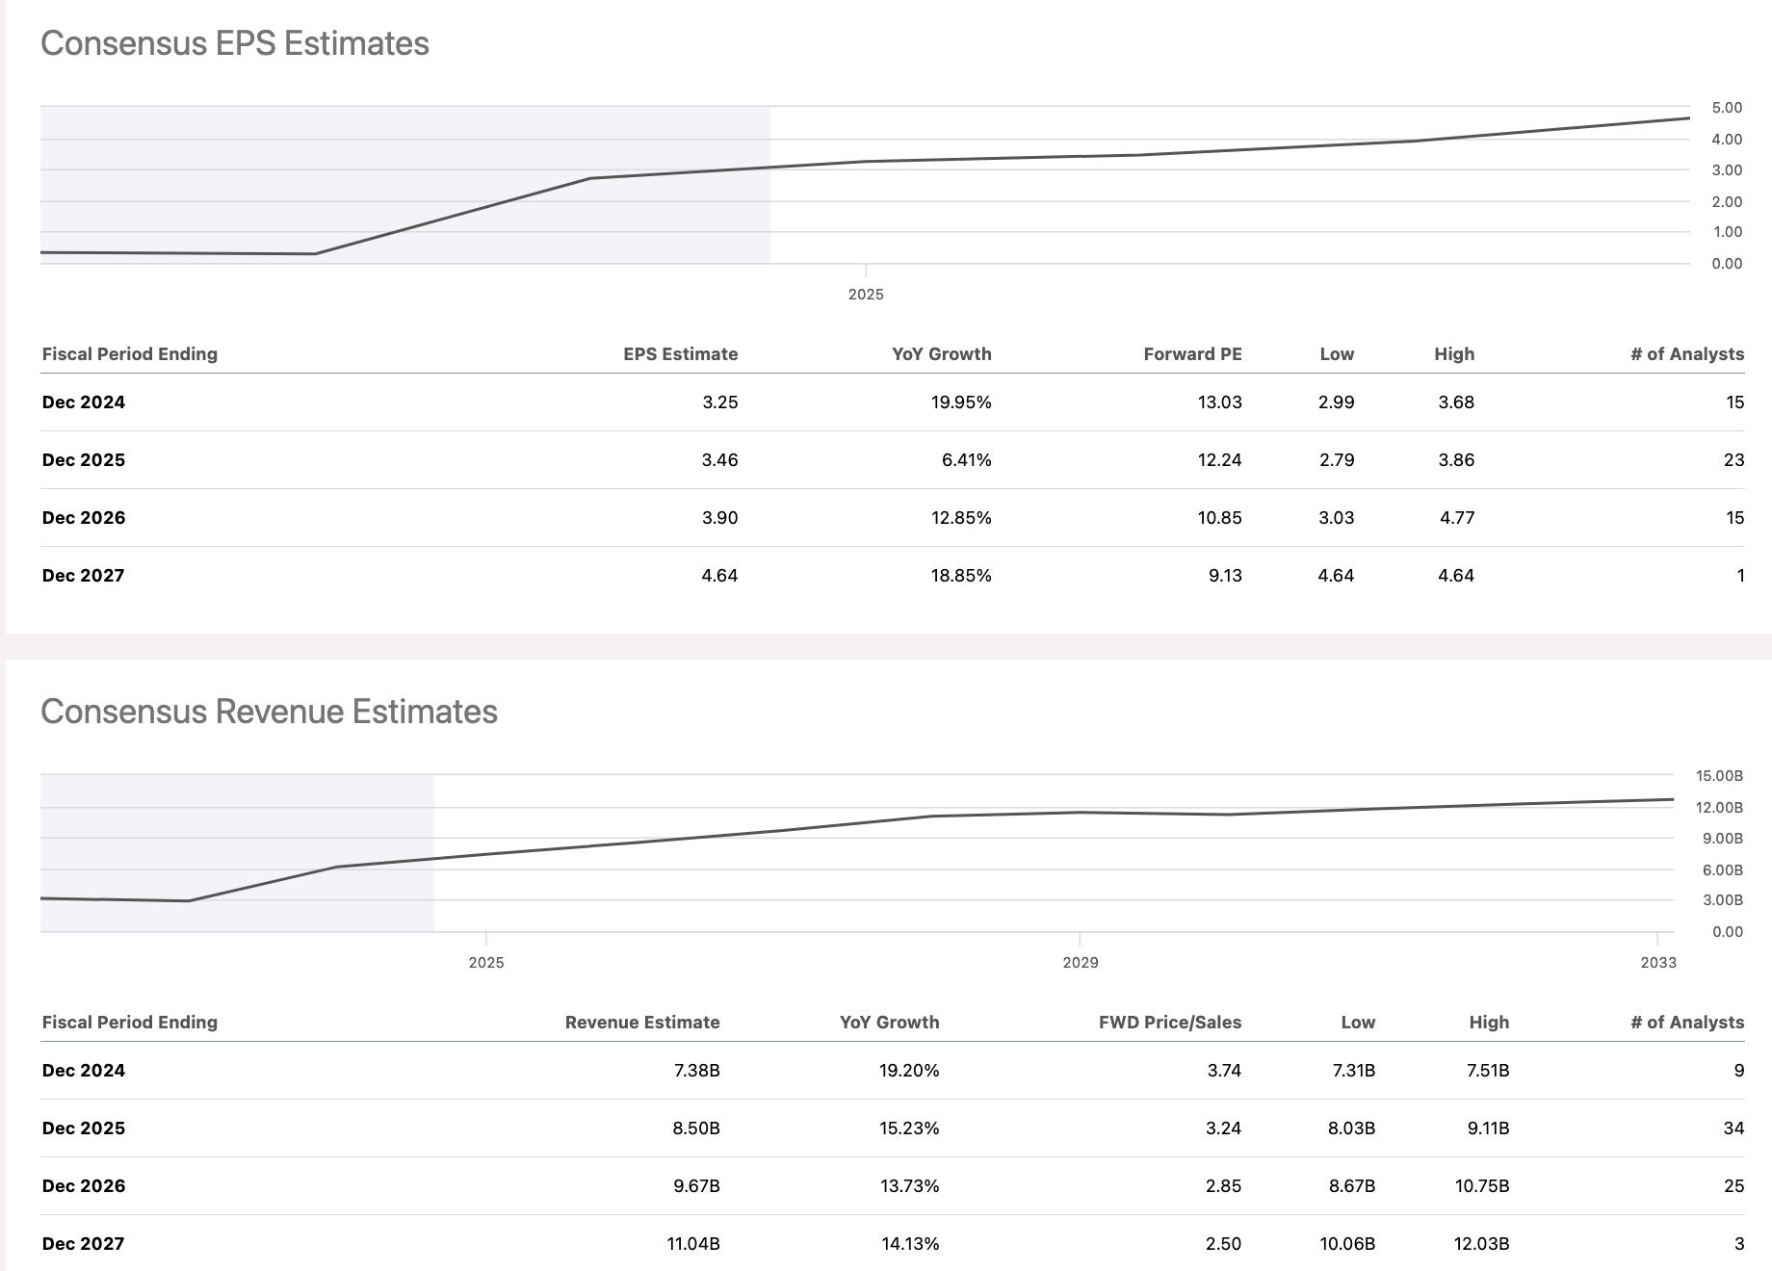Viewport: 1772px width, 1271px height.
Task: Select the Dec 2027 row in EPS table
Action: (x=84, y=576)
